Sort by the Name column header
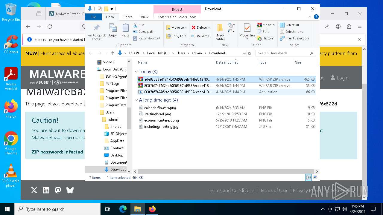 pyautogui.click(x=175, y=62)
